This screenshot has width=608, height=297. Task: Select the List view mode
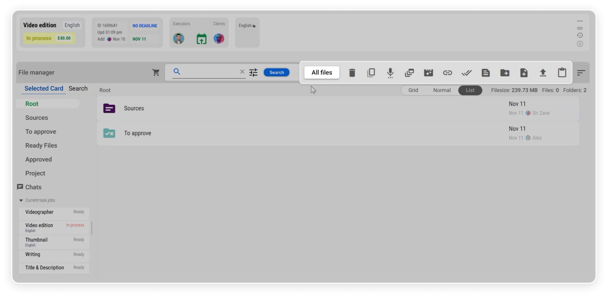[x=470, y=90]
